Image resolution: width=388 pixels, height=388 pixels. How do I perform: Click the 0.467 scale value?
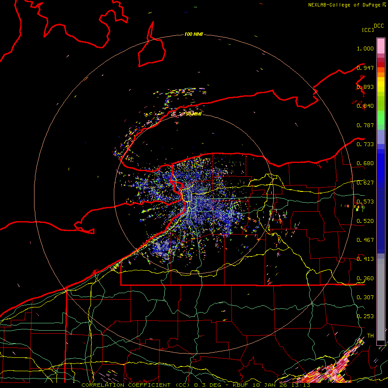tap(365, 240)
